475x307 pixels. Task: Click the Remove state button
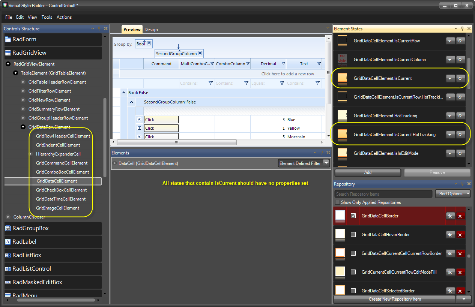pyautogui.click(x=437, y=172)
